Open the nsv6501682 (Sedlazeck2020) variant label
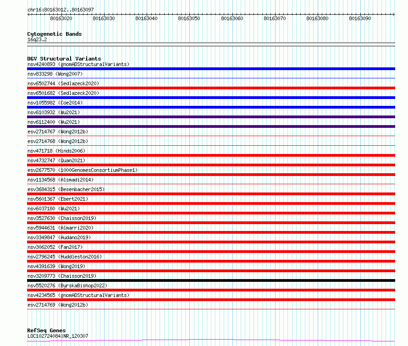 63,93
